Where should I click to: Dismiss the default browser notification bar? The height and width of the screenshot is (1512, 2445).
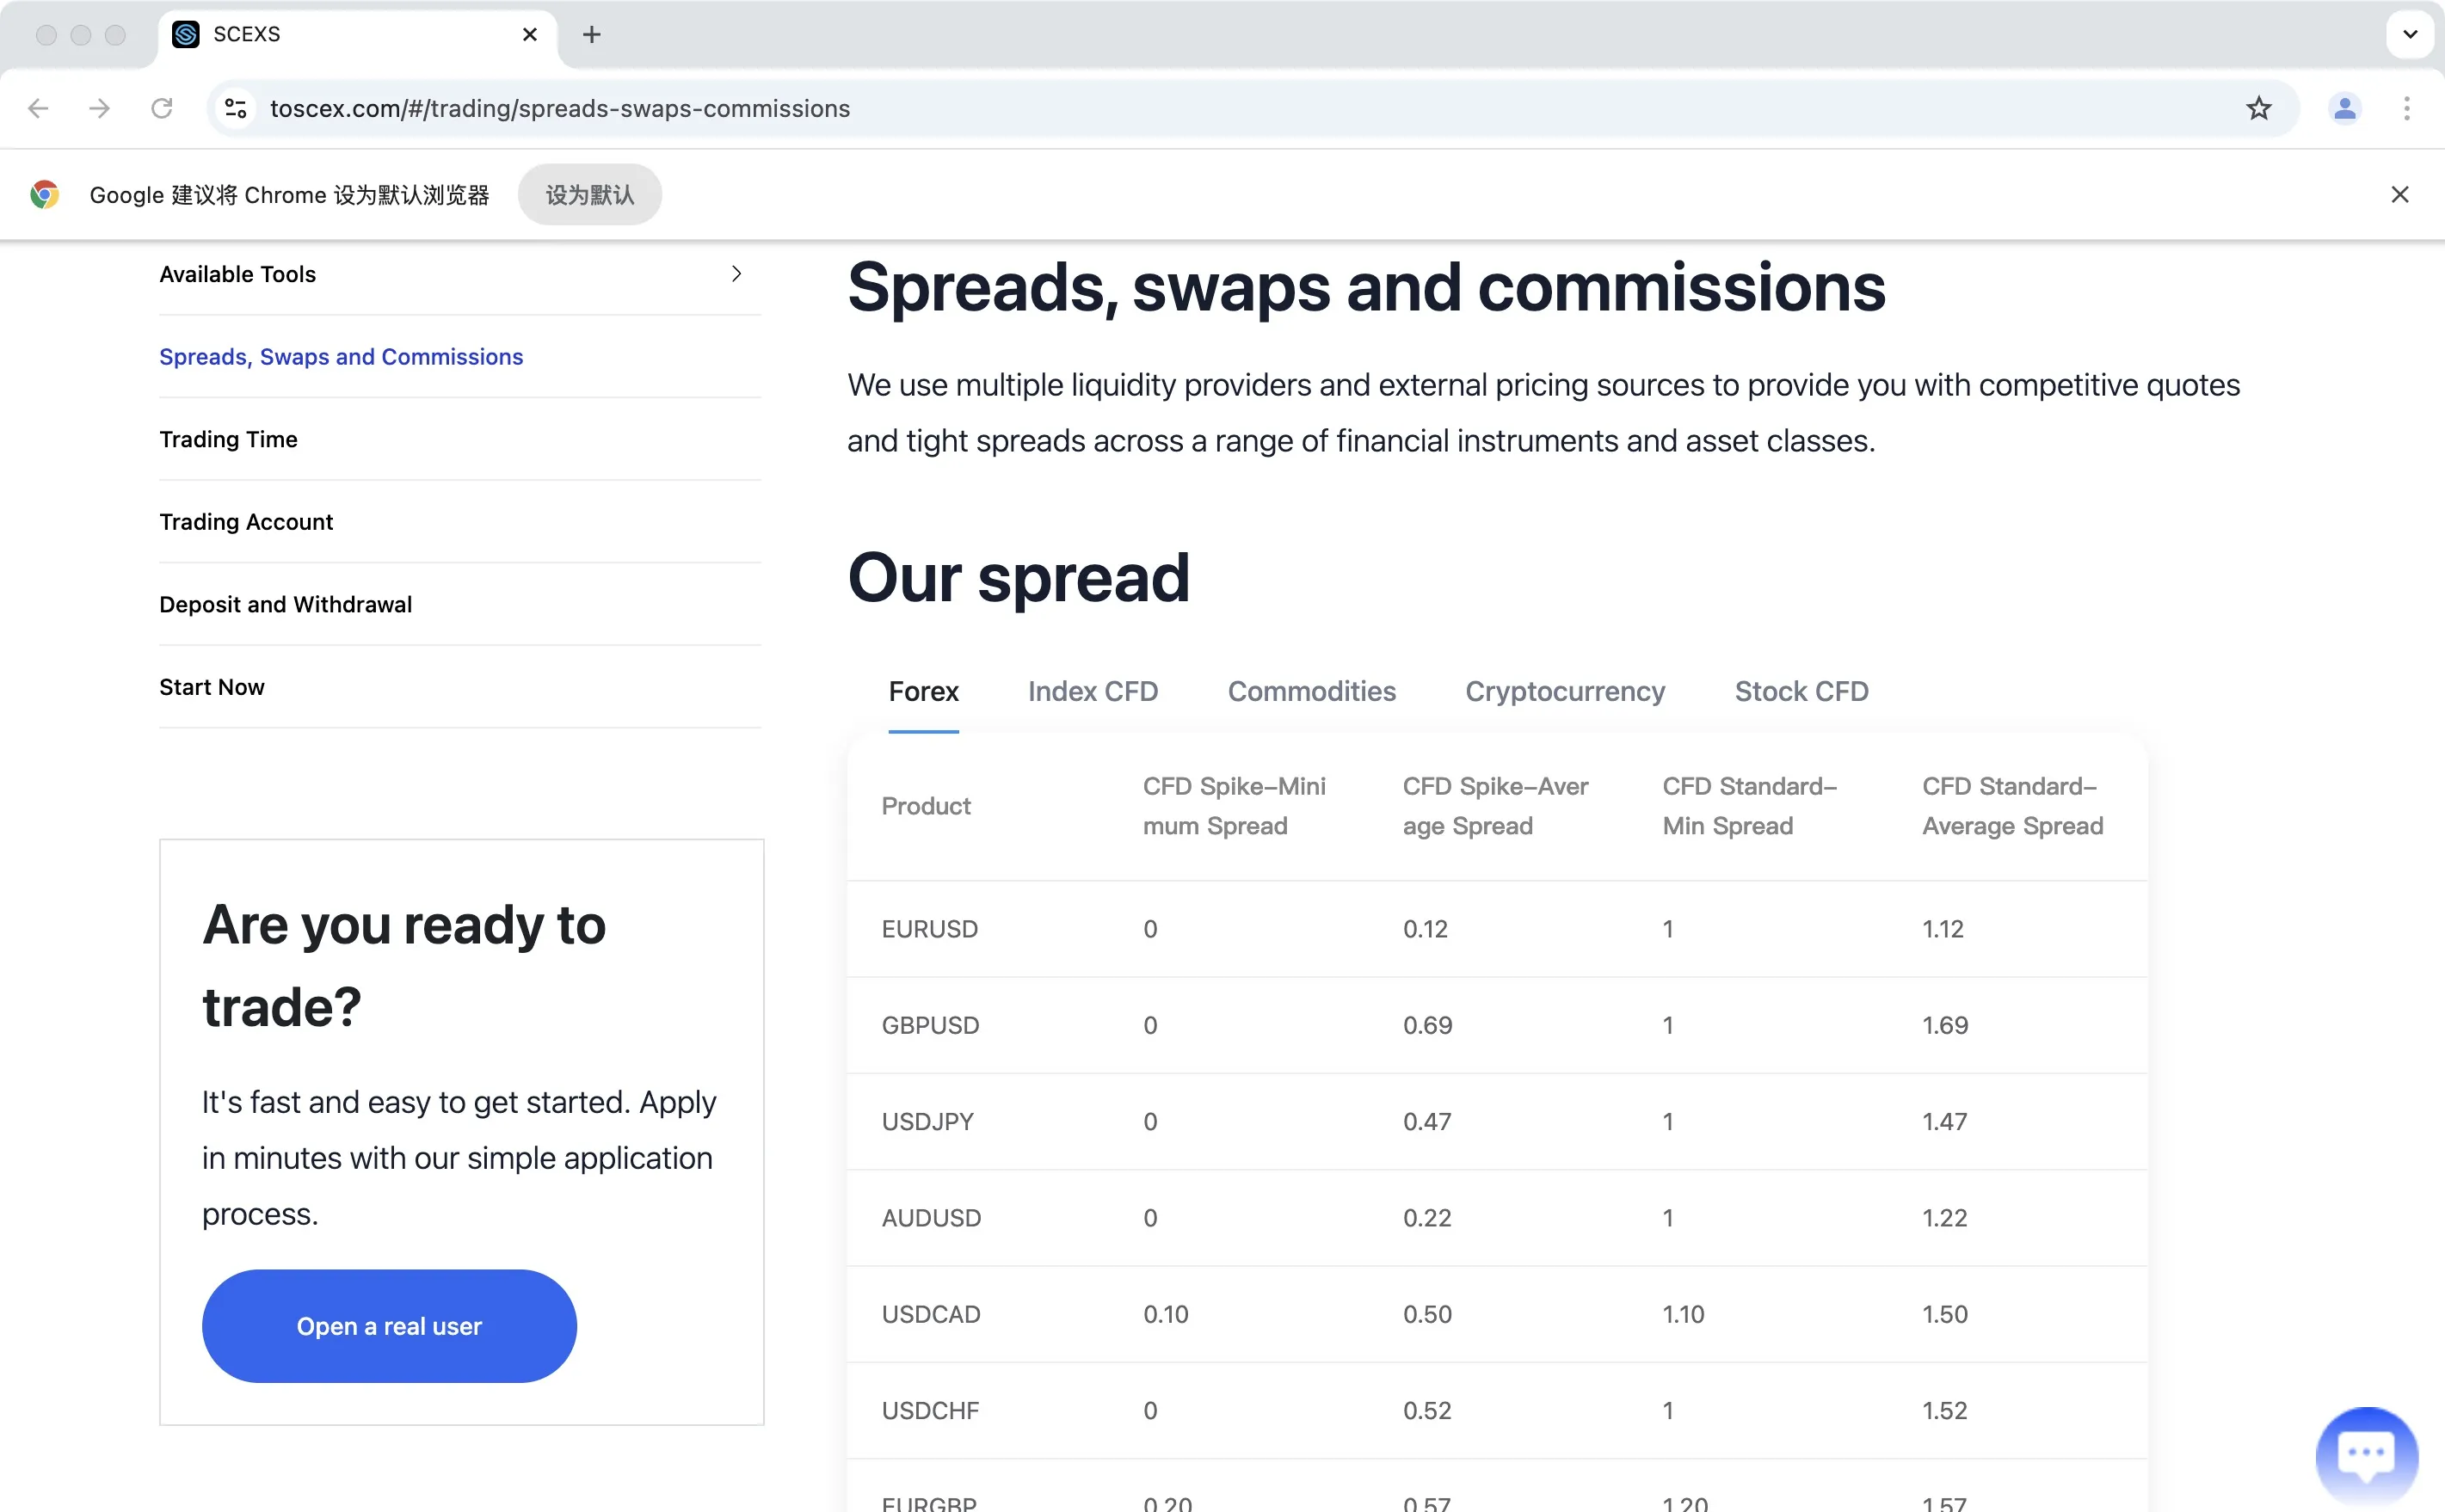tap(2399, 195)
